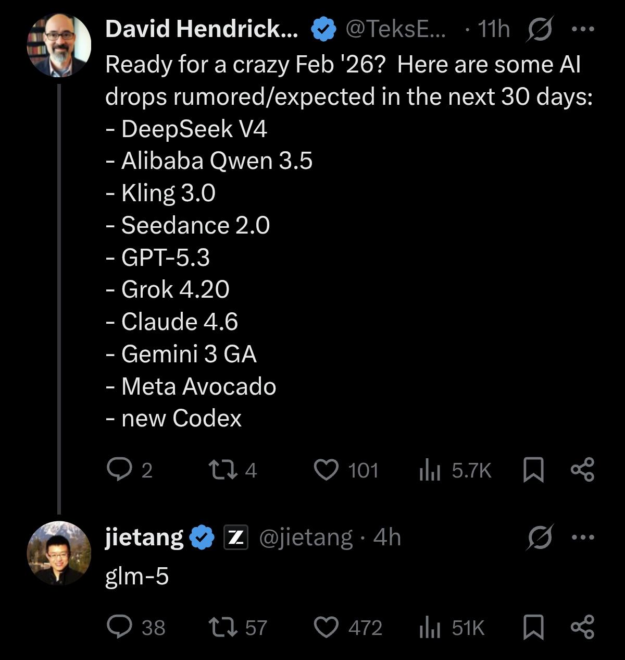Visit the @jietang handle link
The width and height of the screenshot is (625, 660).
pos(306,537)
